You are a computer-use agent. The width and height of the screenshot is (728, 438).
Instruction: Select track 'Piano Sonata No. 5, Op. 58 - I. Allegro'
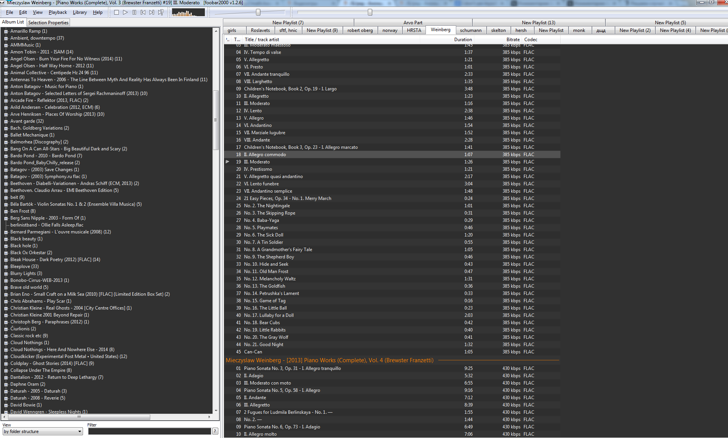pos(392,390)
